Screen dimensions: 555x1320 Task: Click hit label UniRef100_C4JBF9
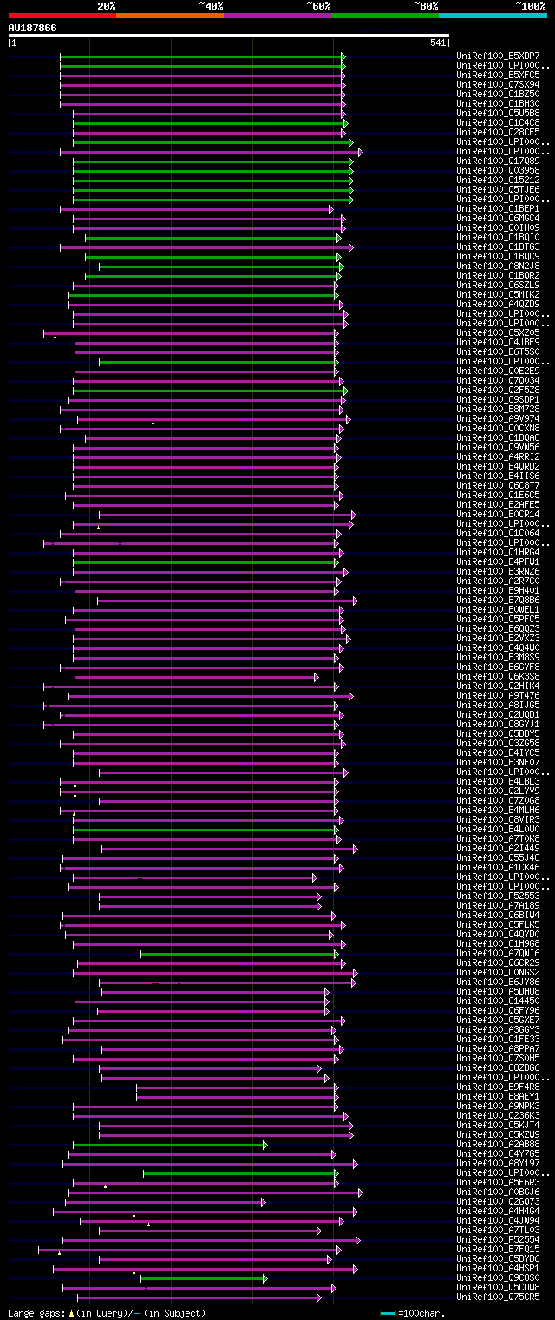pyautogui.click(x=498, y=343)
